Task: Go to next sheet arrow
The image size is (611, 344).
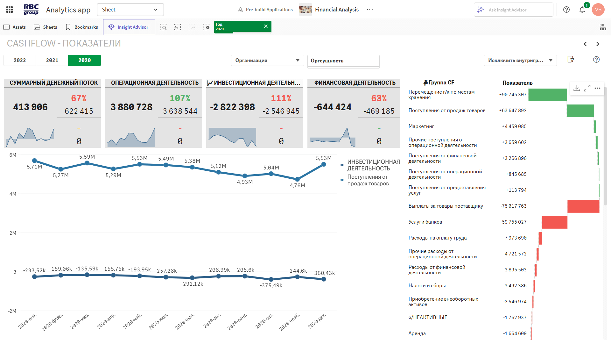Action: [598, 44]
